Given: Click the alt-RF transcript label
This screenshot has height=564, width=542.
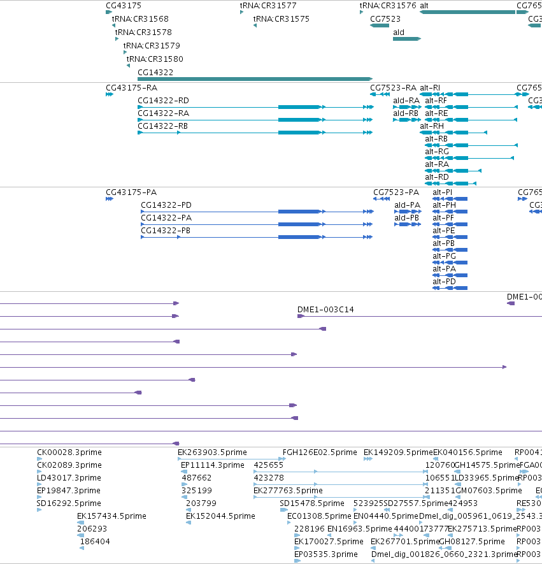Looking at the screenshot, I should click(436, 100).
